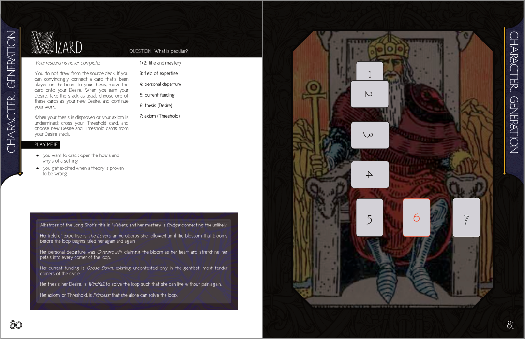Click the line '6: thesis (Desire)'
This screenshot has height=339, width=525.
click(x=156, y=106)
